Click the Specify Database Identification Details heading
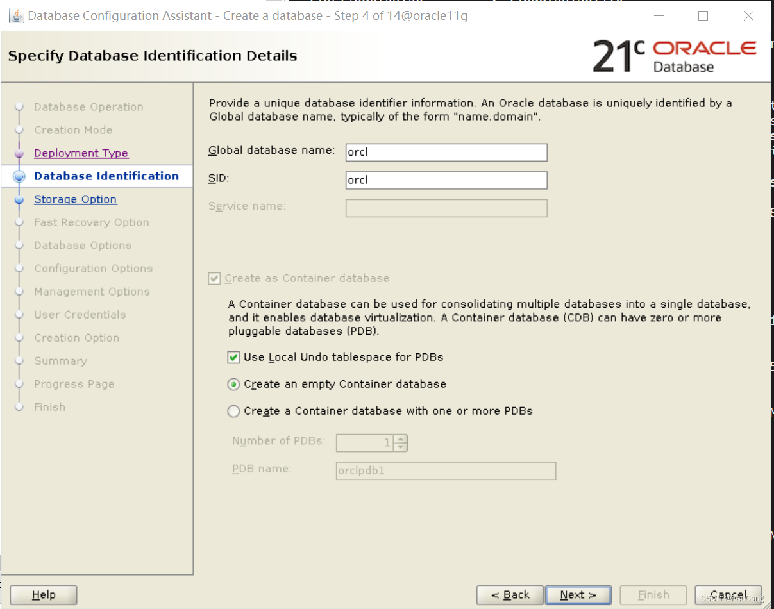Image resolution: width=774 pixels, height=609 pixels. point(153,56)
